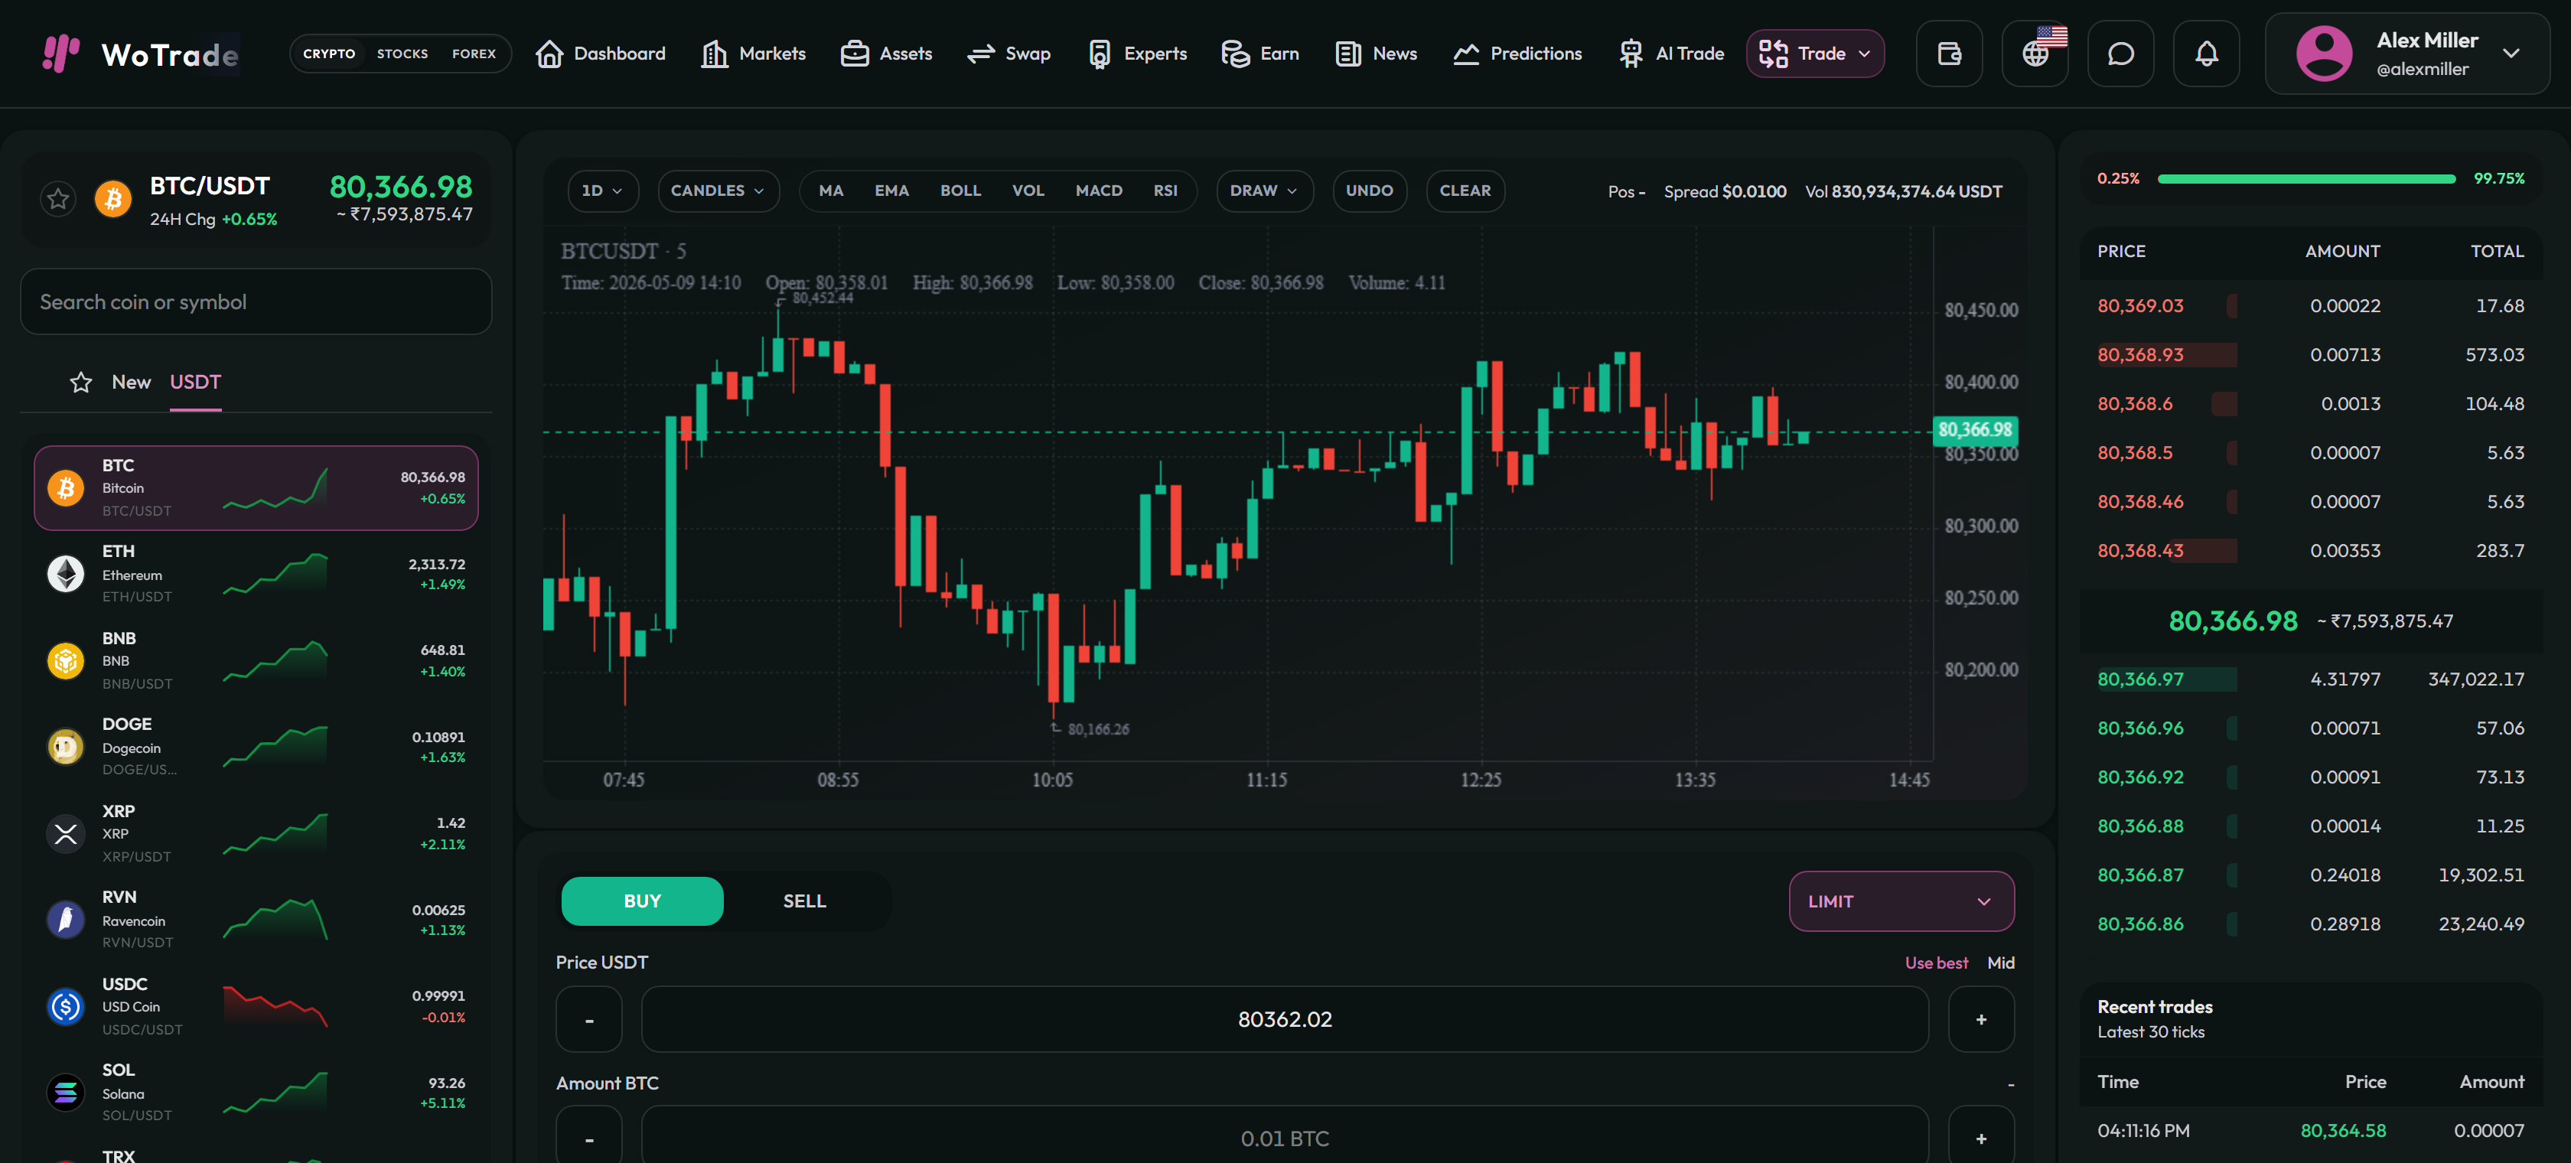This screenshot has height=1163, width=2571.
Task: Click the 80,369.03 ask price row
Action: pos(2311,307)
